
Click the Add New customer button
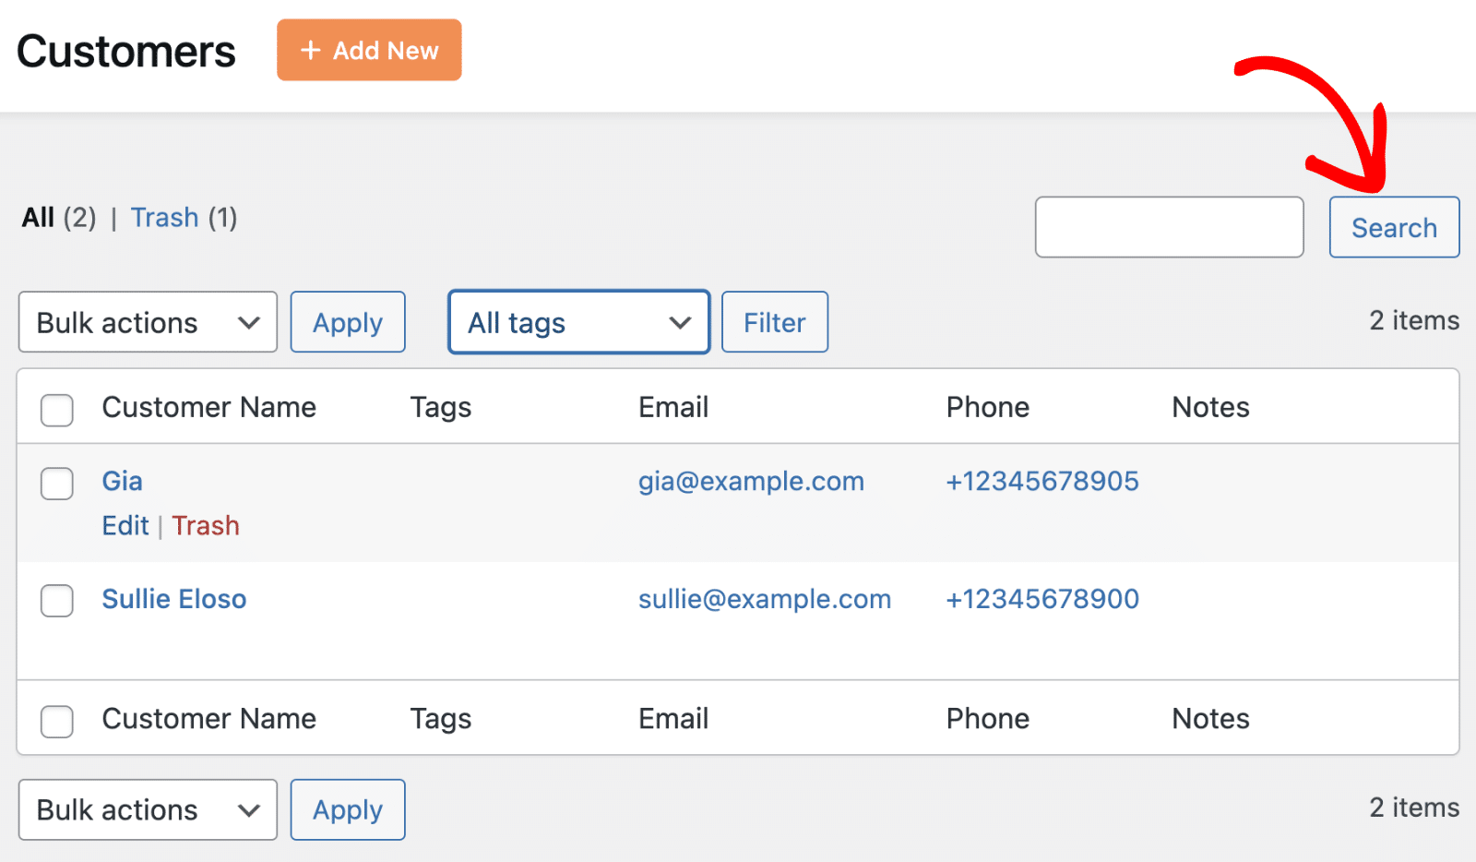369,50
